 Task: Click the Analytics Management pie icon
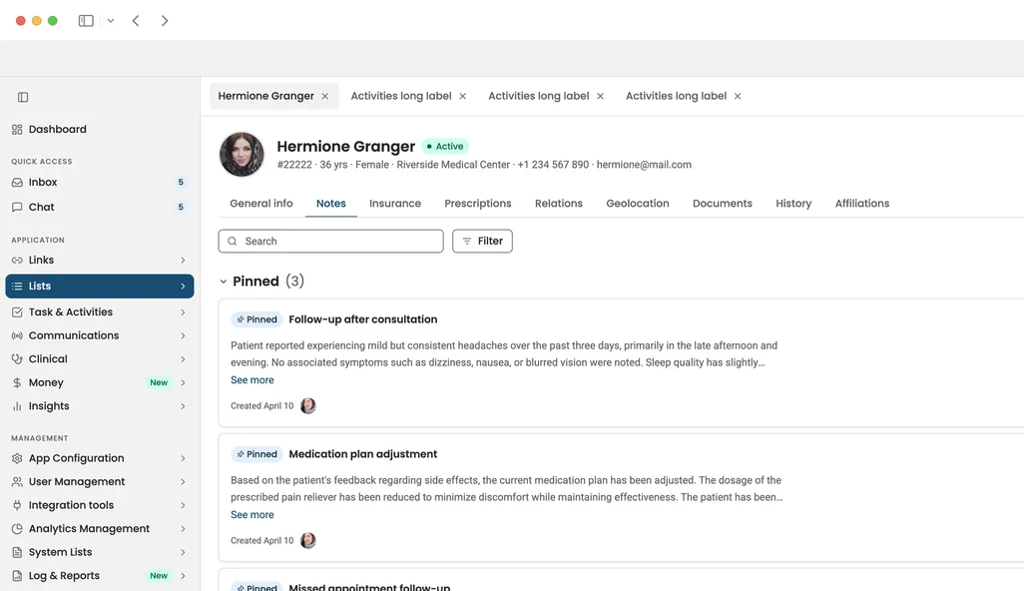click(x=17, y=529)
